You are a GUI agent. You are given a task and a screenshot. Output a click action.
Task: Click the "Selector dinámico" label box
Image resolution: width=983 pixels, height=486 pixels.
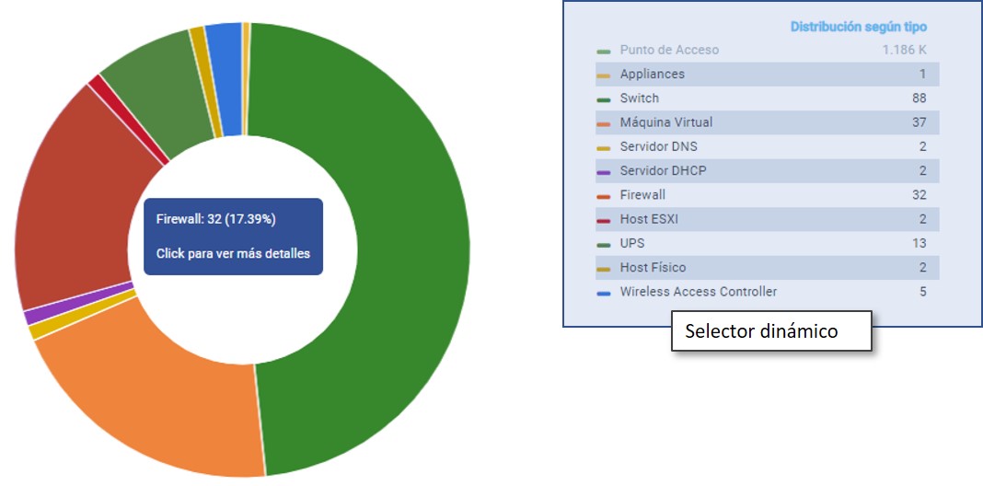click(770, 331)
